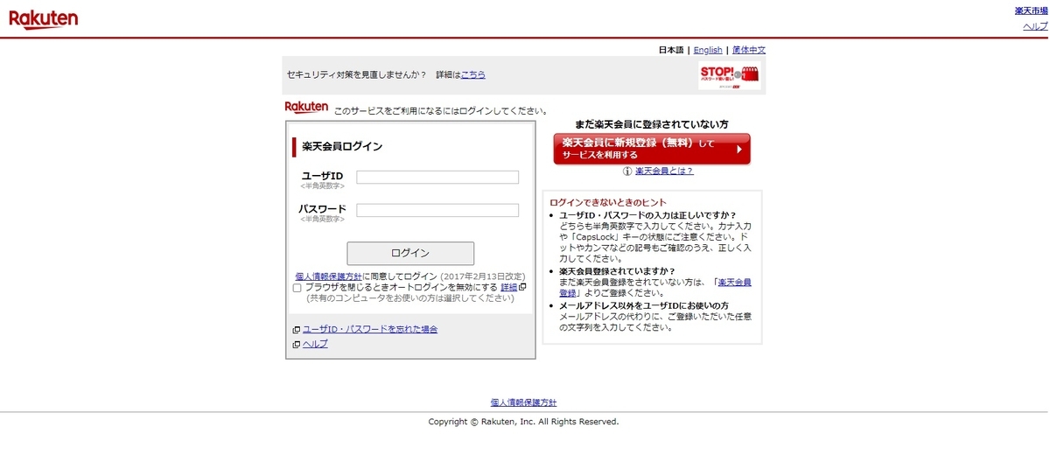
Task: Click hint メールアドレス以外をユーザIDにお使いの方
Action: tap(644, 305)
